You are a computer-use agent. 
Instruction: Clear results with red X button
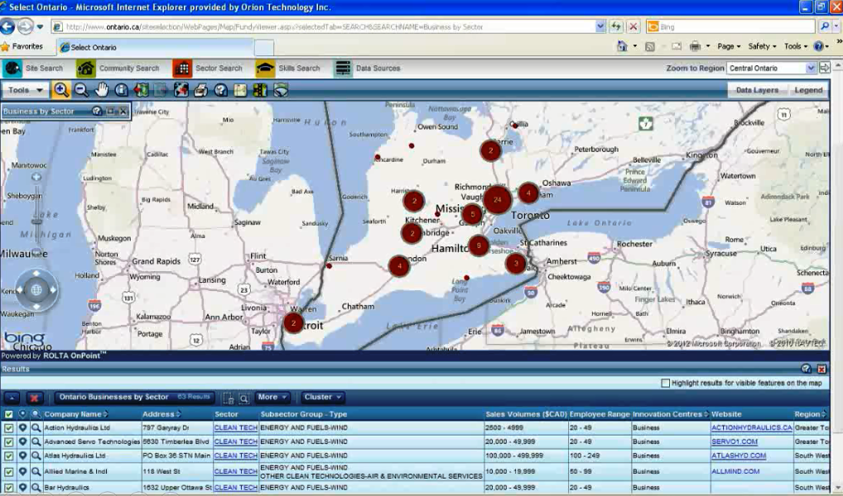coord(34,398)
